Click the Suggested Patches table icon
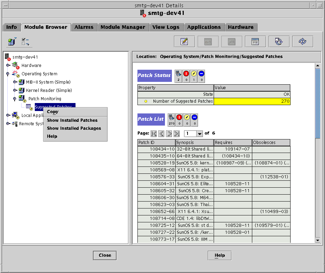The width and height of the screenshot is (325, 273). pyautogui.click(x=29, y=107)
